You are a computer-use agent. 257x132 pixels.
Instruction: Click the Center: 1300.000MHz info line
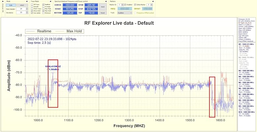[245, 26]
